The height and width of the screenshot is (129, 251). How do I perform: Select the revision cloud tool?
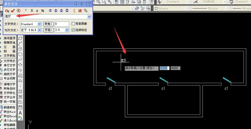(x=20, y=54)
